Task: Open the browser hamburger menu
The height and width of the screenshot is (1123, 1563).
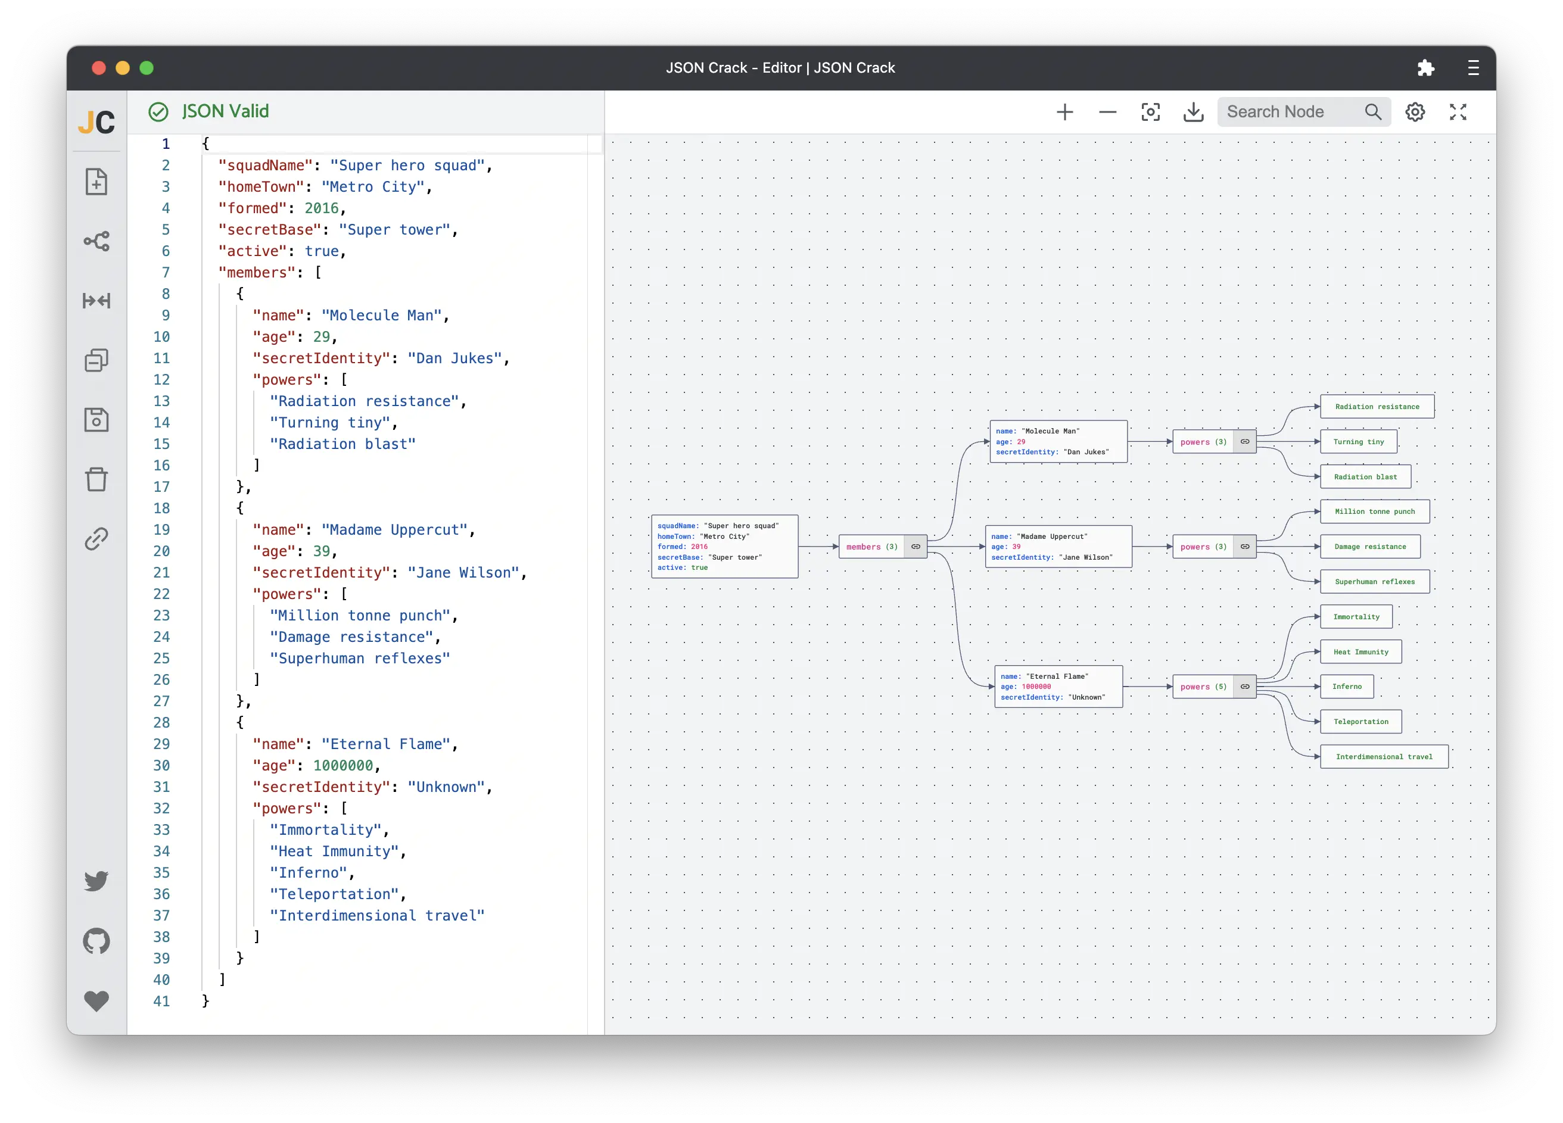Action: [x=1472, y=67]
